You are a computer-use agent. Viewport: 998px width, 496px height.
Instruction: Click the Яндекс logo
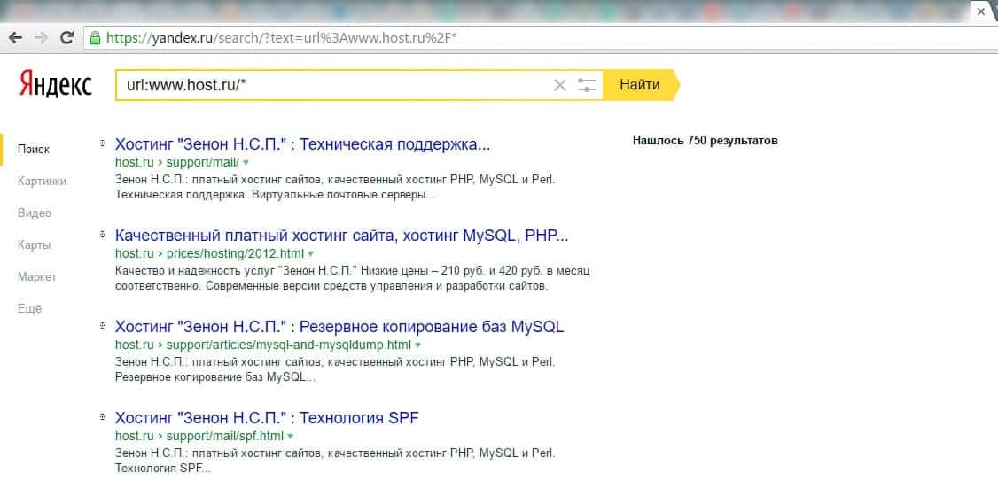[55, 84]
